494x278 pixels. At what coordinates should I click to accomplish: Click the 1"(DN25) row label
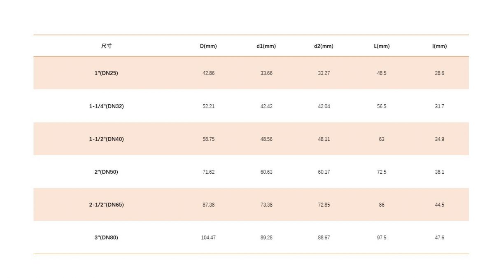point(106,73)
